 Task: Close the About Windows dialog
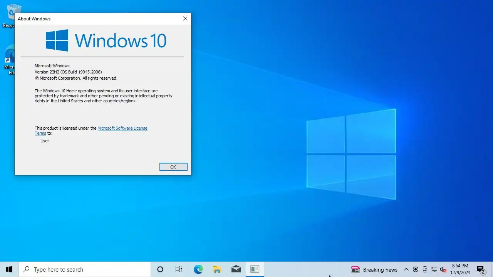(185, 18)
